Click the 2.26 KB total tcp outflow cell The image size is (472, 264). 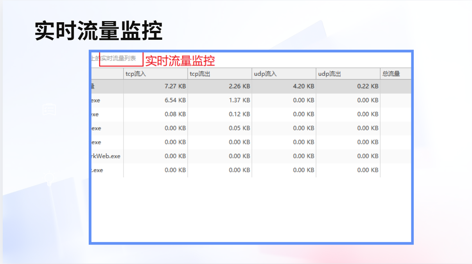click(x=239, y=86)
